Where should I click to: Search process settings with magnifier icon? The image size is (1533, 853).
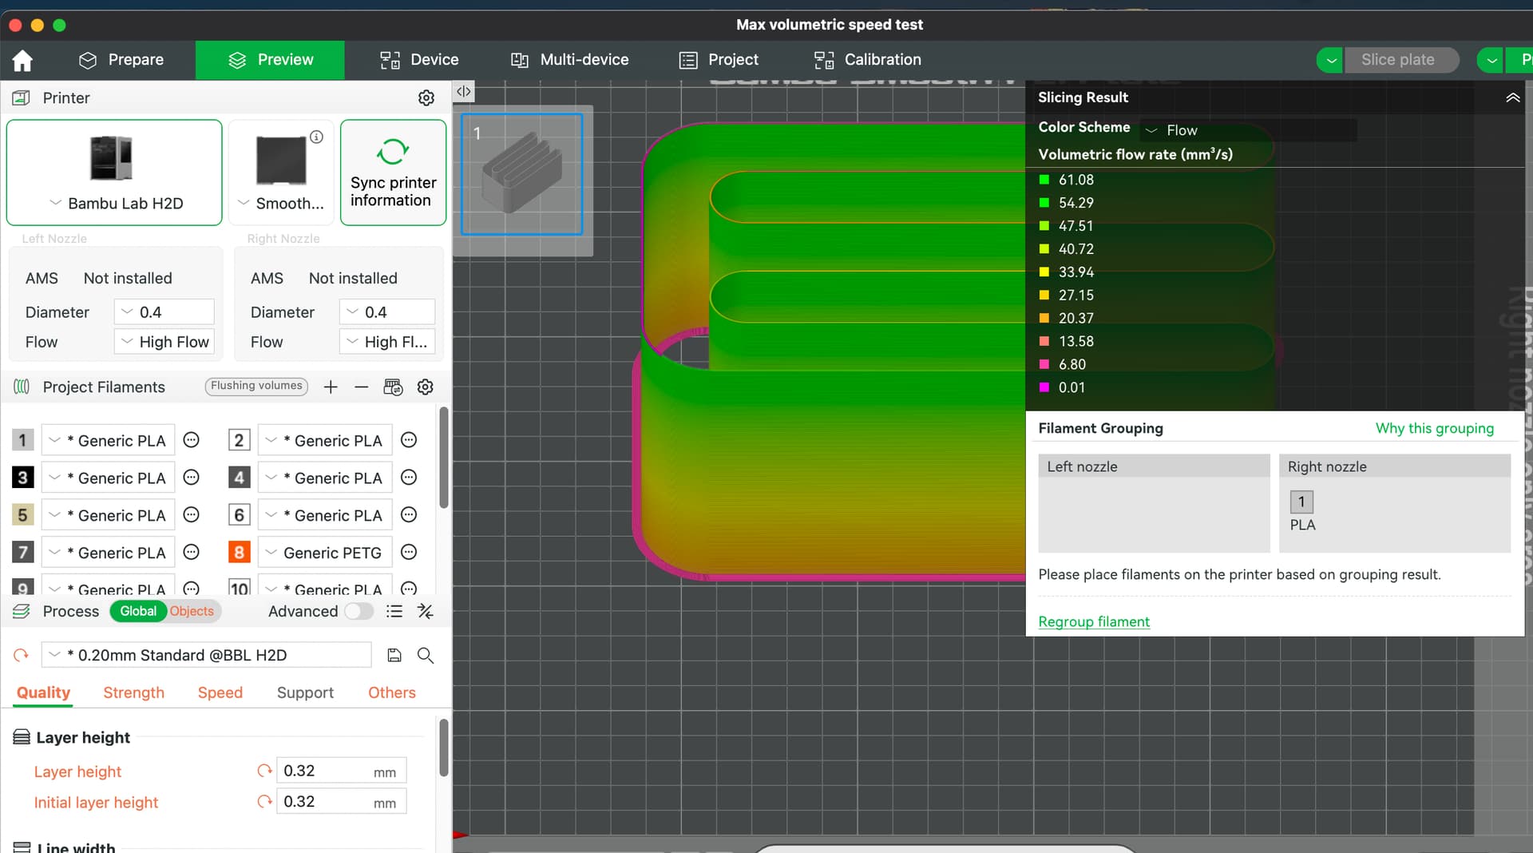pos(426,656)
